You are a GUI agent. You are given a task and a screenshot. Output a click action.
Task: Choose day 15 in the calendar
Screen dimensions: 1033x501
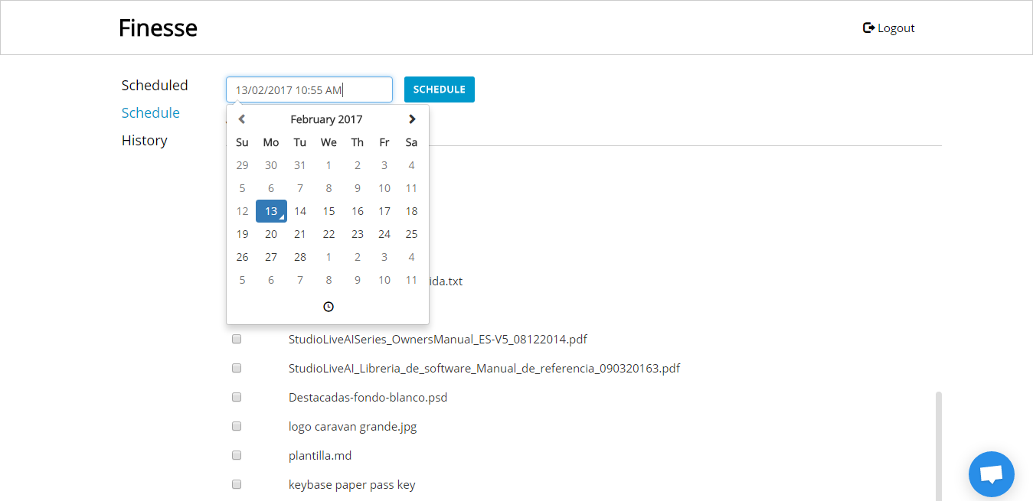coord(329,211)
